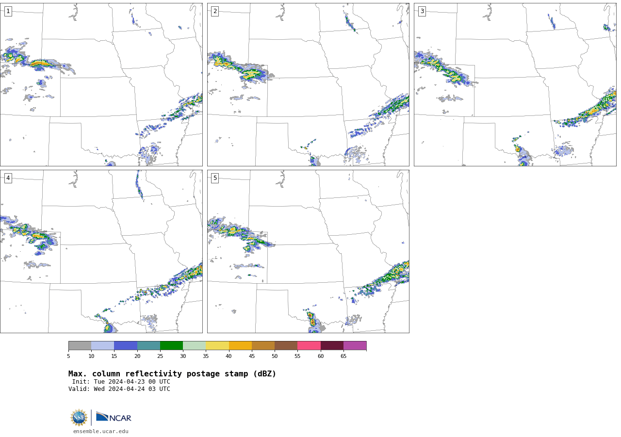Click the orange 40-45 dBZ swatch
The width and height of the screenshot is (621, 437).
(240, 346)
